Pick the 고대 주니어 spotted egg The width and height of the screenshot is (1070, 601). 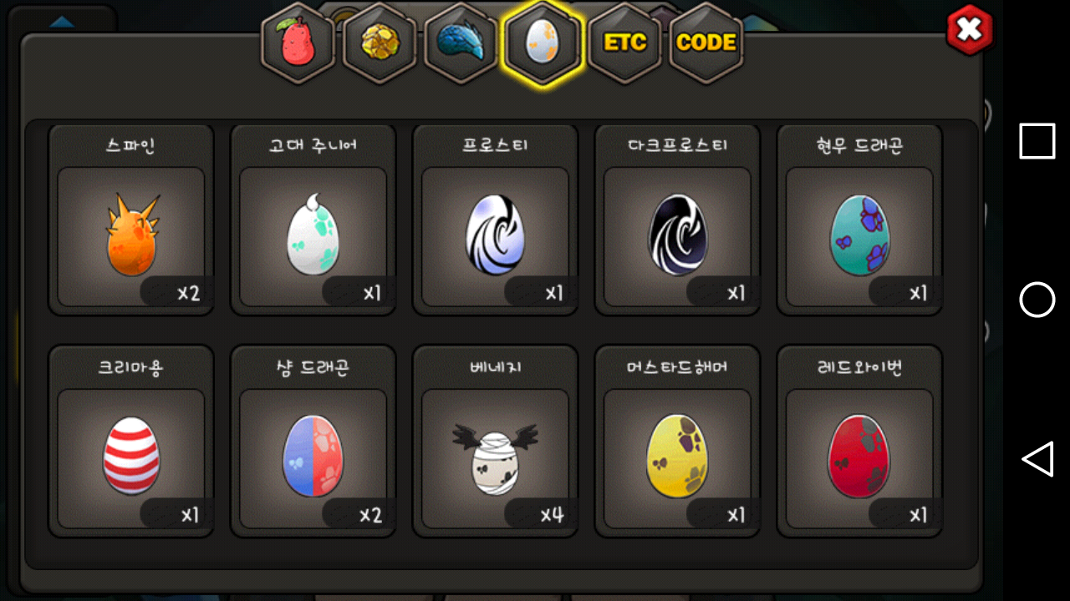(x=313, y=220)
